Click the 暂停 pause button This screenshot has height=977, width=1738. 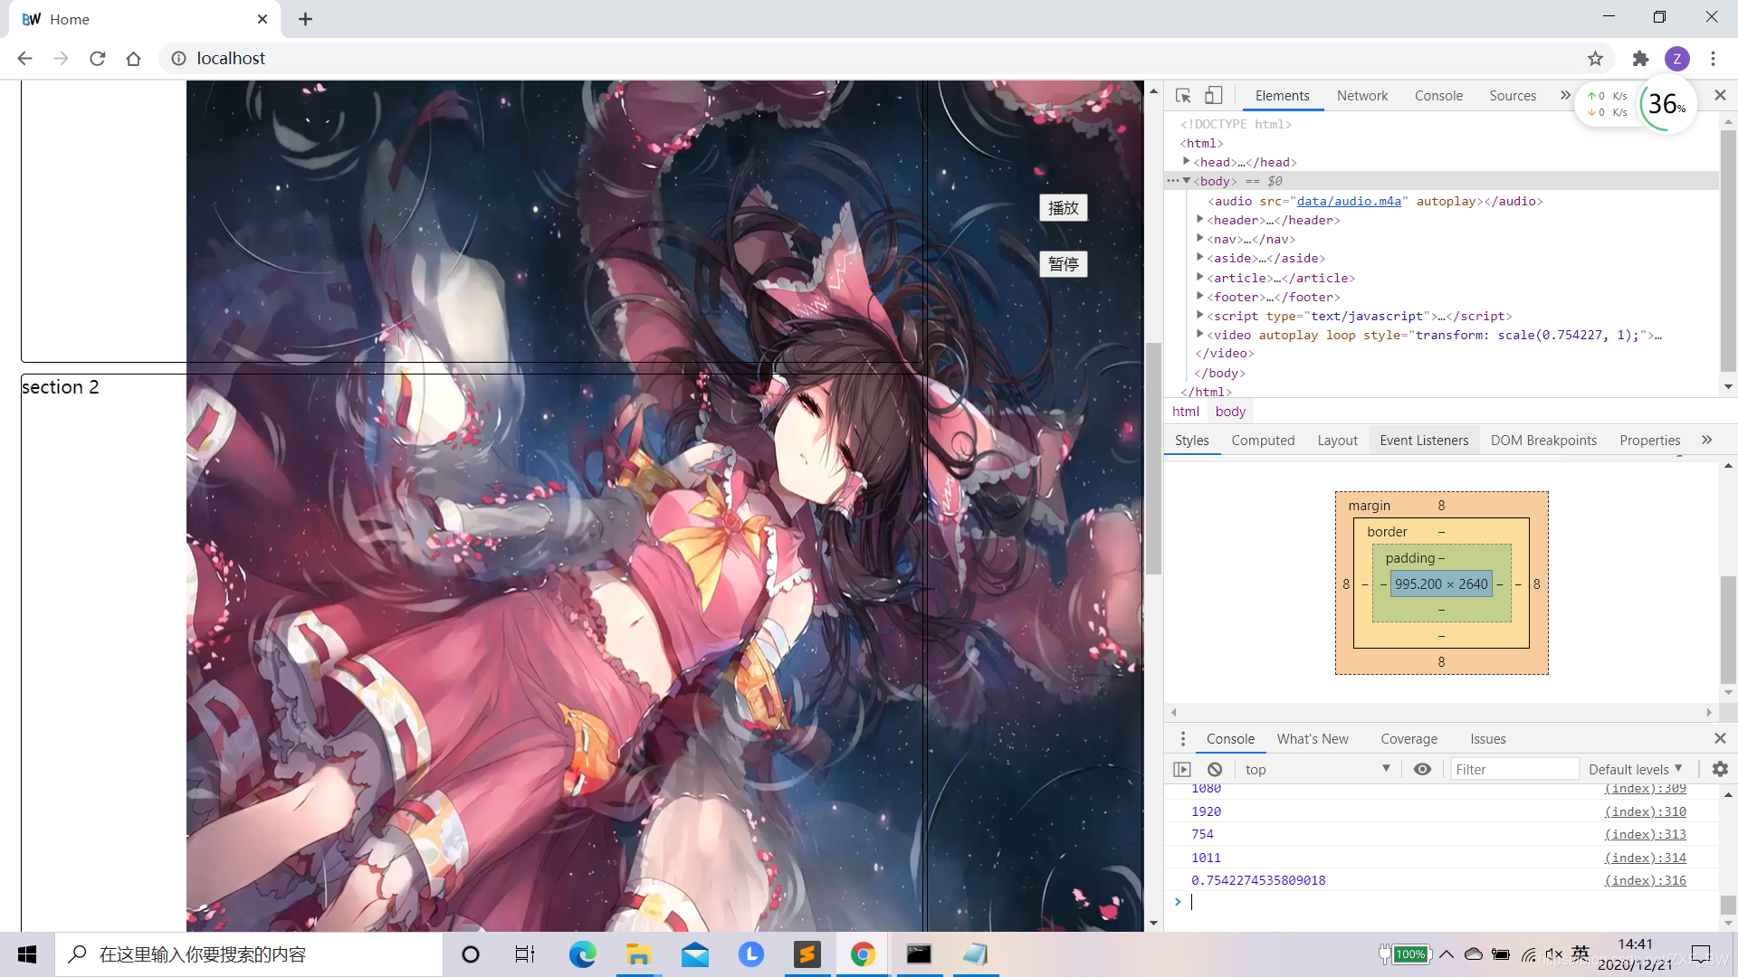(1064, 264)
